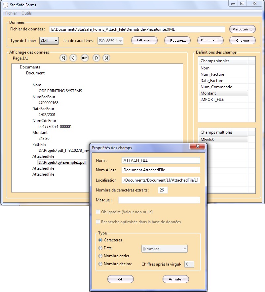Image resolution: width=265 pixels, height=292 pixels.
Task: Open the Outils menu
Action: (x=27, y=13)
